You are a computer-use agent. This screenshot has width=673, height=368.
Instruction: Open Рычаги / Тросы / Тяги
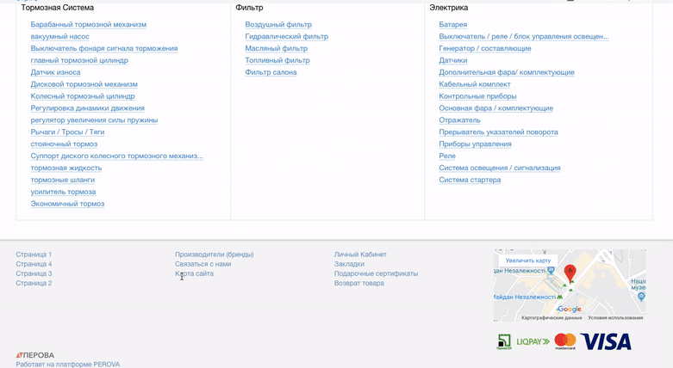[67, 132]
